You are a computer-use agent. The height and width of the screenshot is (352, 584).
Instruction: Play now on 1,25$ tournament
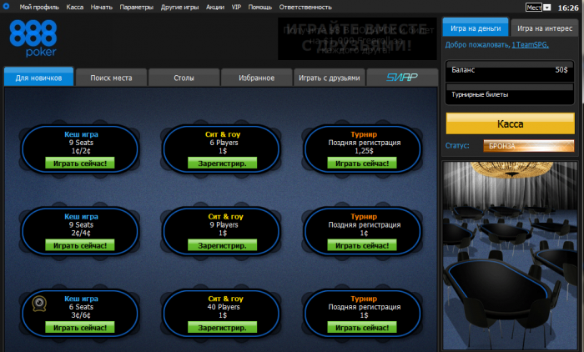tap(361, 163)
